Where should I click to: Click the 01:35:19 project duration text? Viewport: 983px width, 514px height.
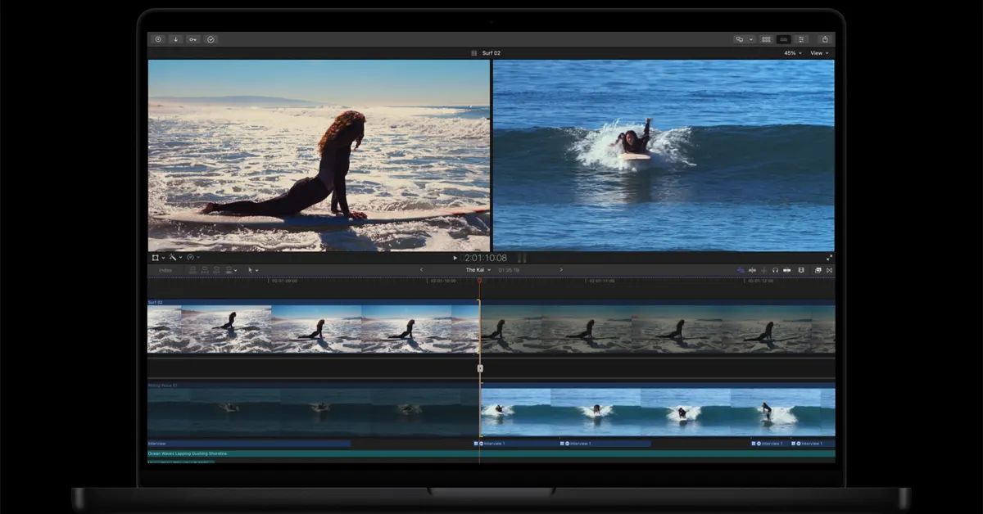coord(509,270)
